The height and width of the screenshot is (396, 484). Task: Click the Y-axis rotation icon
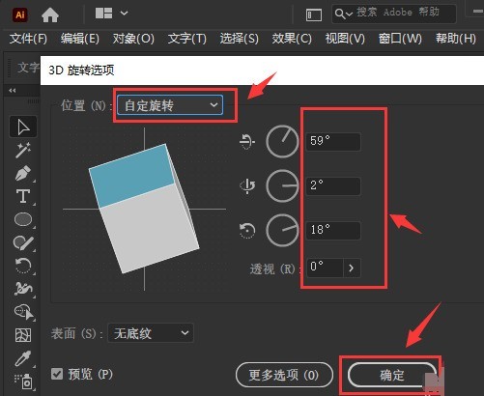pyautogui.click(x=247, y=185)
